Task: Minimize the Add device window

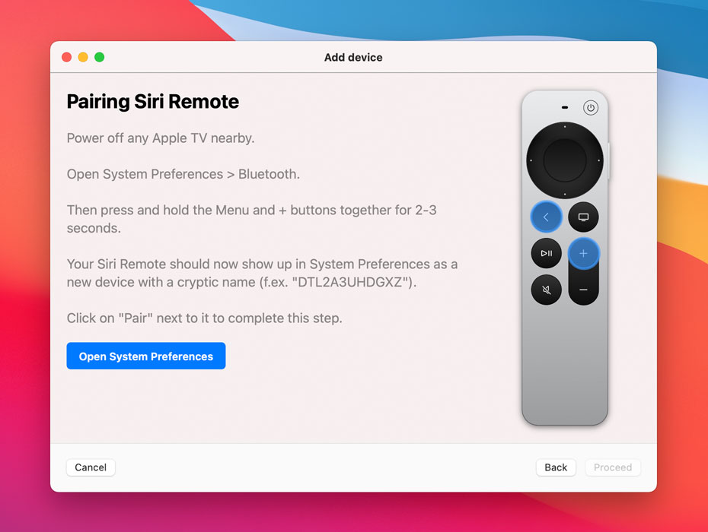Action: pos(83,57)
